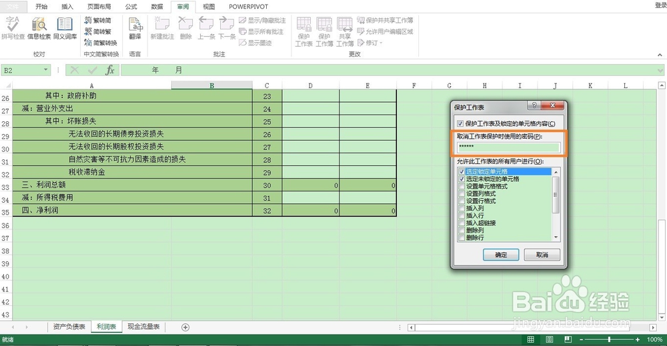This screenshot has height=346, width=667.
Task: Convert text with 简转繁
Action: (98, 31)
